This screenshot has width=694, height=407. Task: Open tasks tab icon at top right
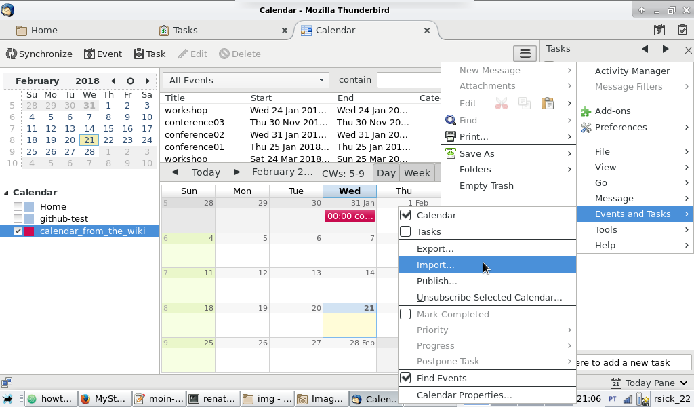682,30
